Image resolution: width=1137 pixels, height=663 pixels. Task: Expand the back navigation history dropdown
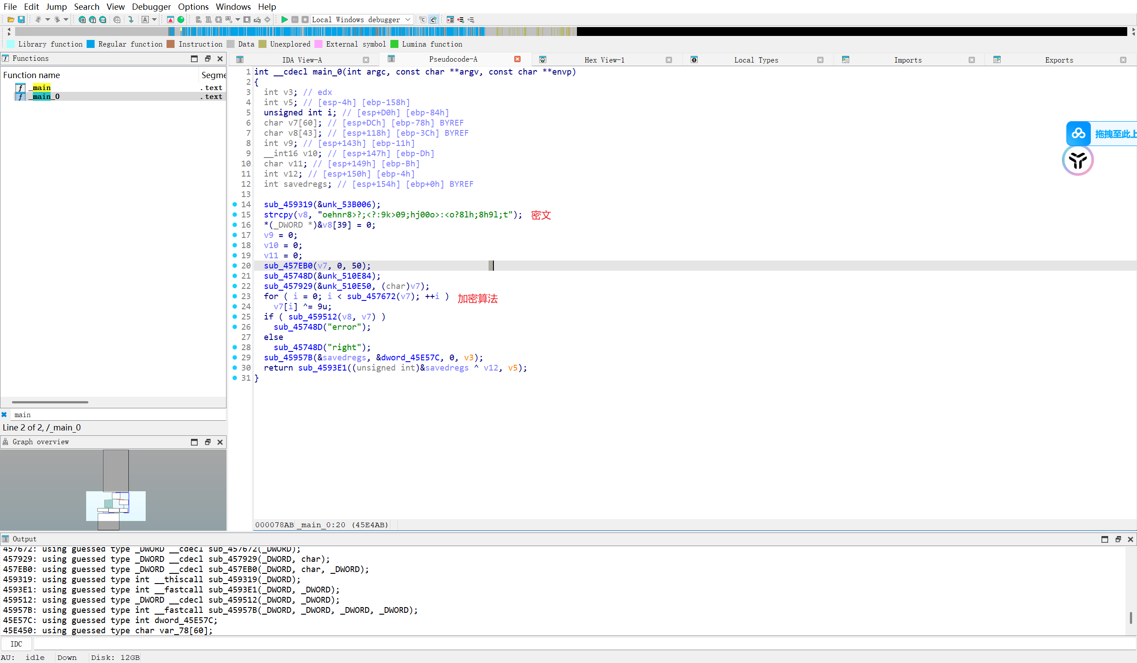pos(48,20)
